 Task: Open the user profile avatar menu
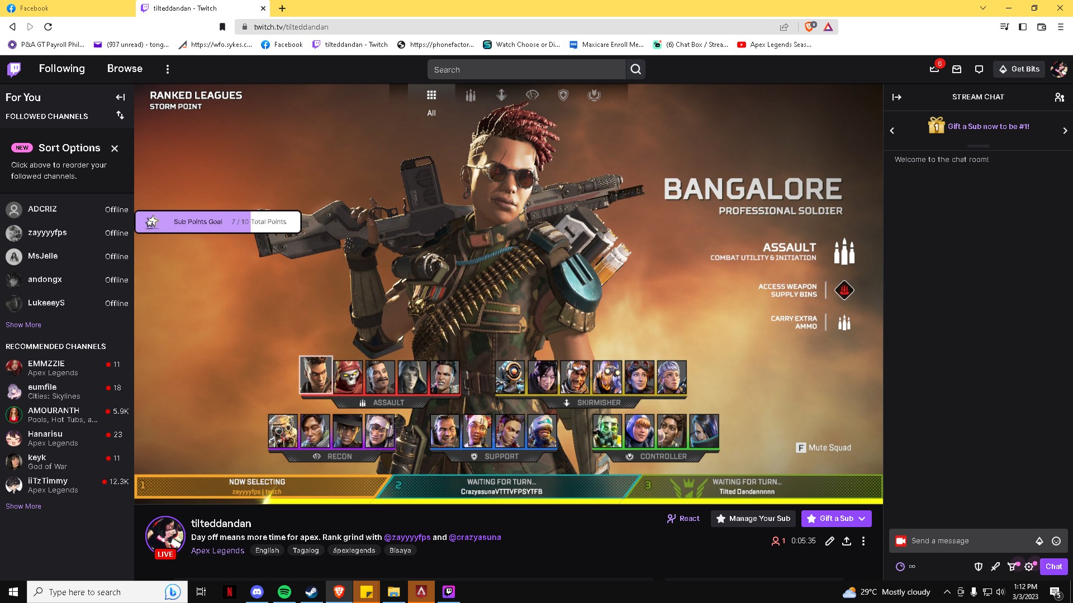pyautogui.click(x=1059, y=69)
